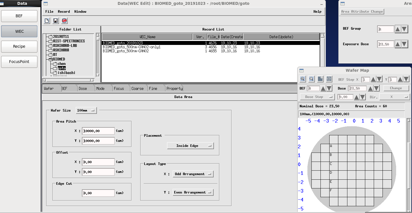Select the chen folder
The height and width of the screenshot is (213, 412).
click(61, 64)
